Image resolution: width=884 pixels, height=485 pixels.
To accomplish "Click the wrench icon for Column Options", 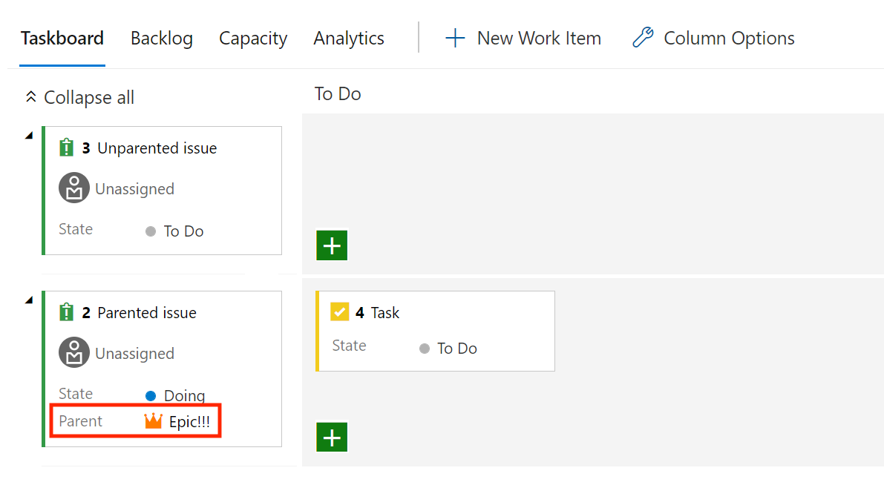I will pyautogui.click(x=643, y=38).
